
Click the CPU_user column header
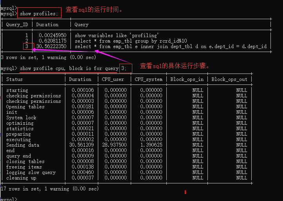click(x=113, y=79)
